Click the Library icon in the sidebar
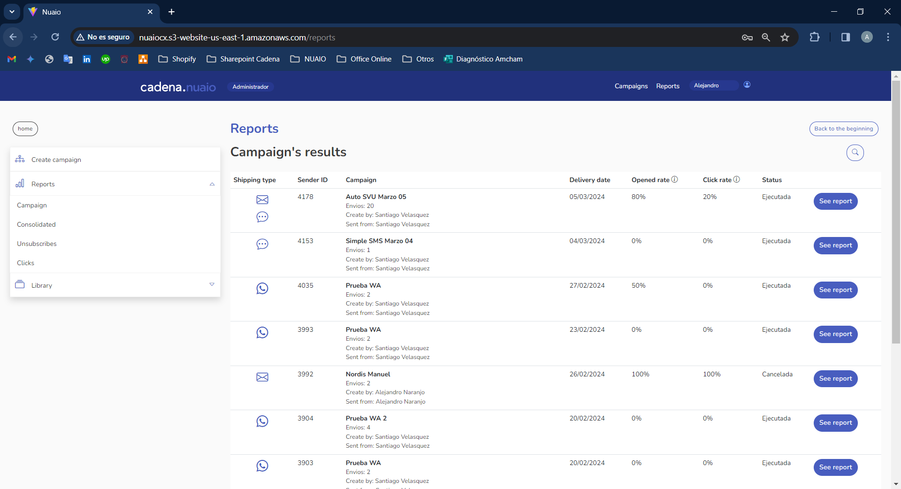901x489 pixels. (19, 285)
